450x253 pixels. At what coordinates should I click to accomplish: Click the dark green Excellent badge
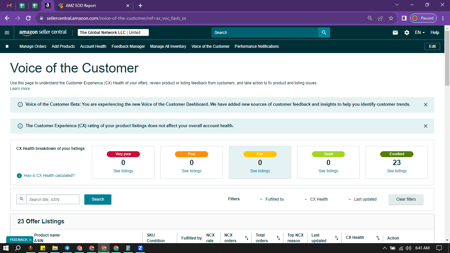(x=397, y=154)
